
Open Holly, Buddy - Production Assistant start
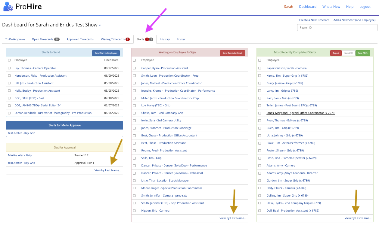tap(37, 91)
